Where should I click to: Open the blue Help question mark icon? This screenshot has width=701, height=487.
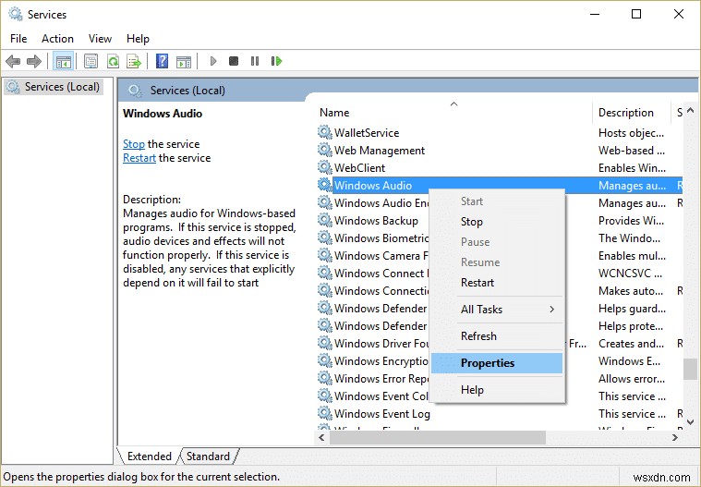(x=162, y=61)
